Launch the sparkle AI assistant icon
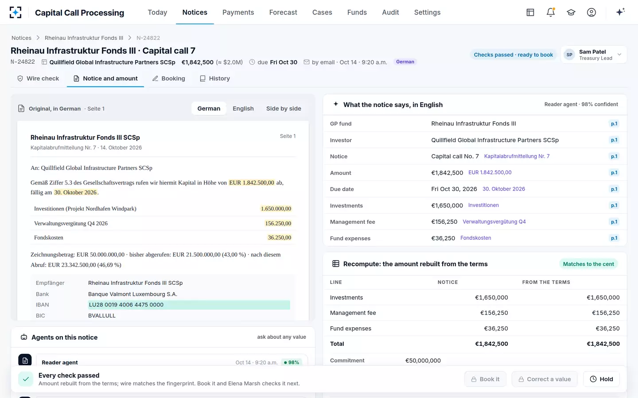638x398 pixels. 620,12
